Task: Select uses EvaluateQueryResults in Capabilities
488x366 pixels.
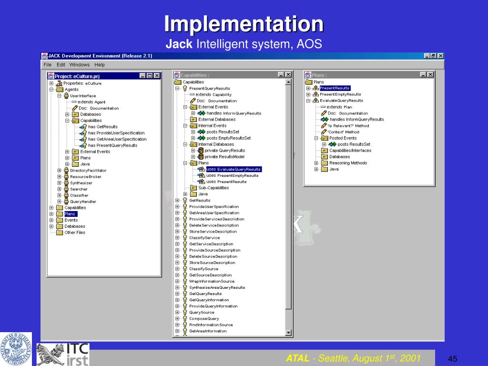Action: (x=234, y=169)
